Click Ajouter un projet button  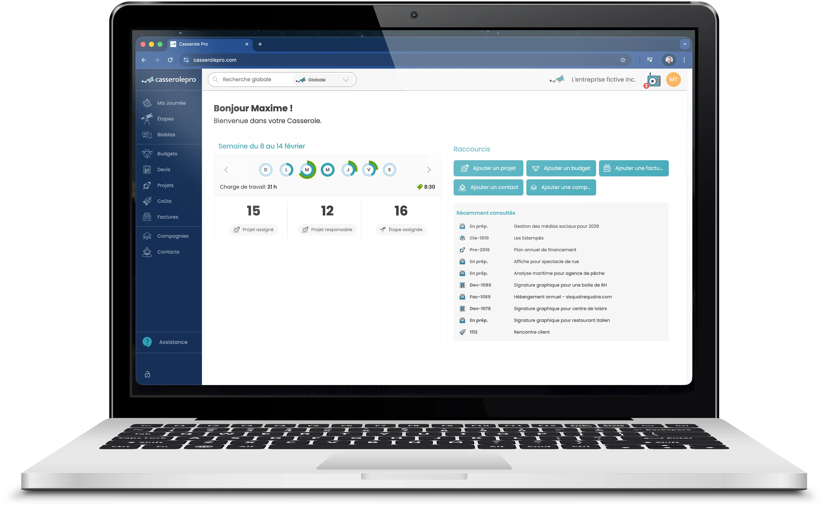pyautogui.click(x=488, y=168)
